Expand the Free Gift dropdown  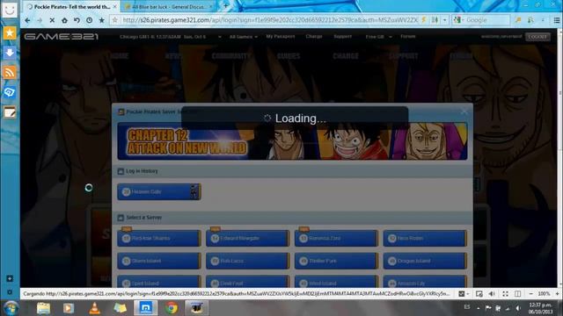click(378, 37)
